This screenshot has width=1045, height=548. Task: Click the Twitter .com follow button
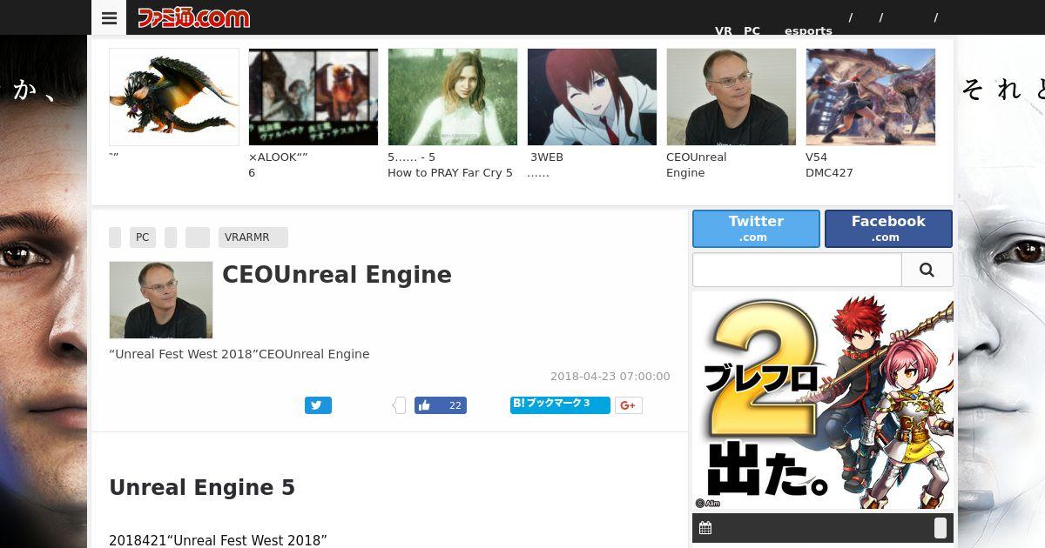(756, 229)
